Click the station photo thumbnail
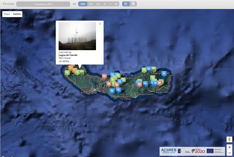The image size is (234, 157). pyautogui.click(x=77, y=36)
